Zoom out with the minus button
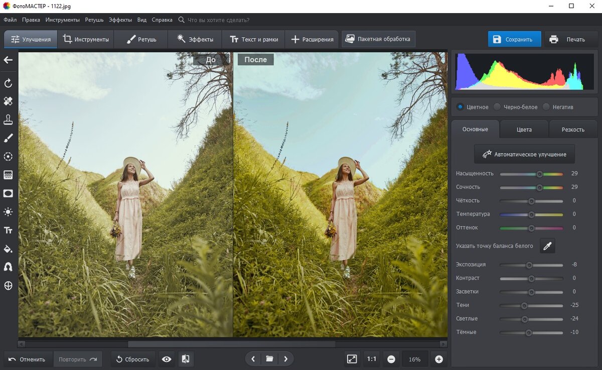 [391, 359]
